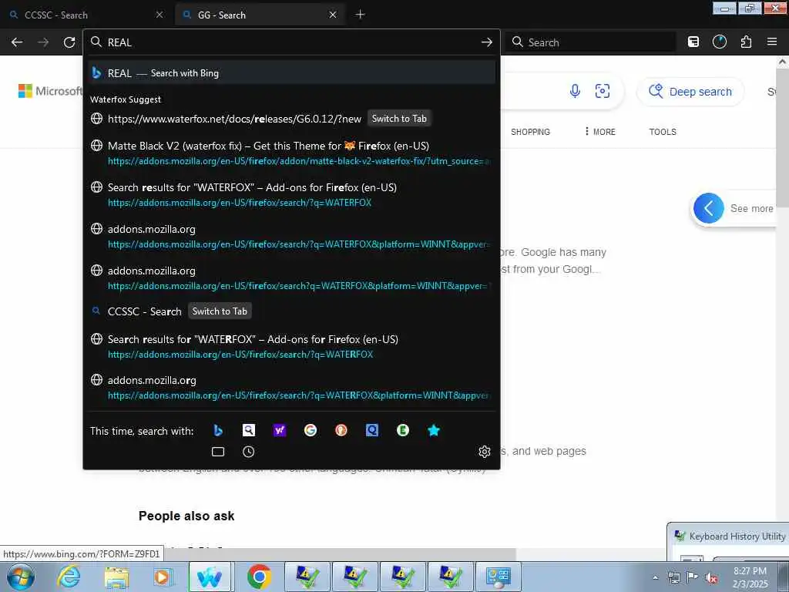
Task: Open the SHOPPING results tab
Action: click(530, 132)
